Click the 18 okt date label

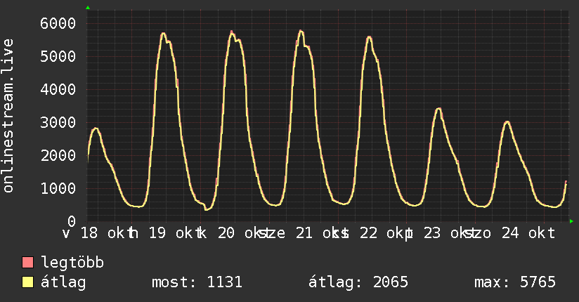tap(103, 233)
